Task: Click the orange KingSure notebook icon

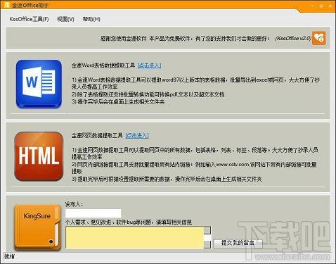Action: (x=37, y=227)
